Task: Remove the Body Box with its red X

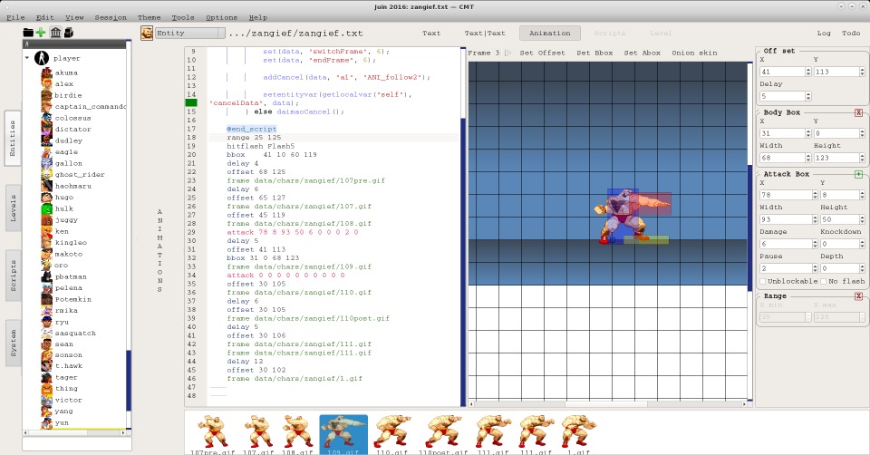Action: (858, 112)
